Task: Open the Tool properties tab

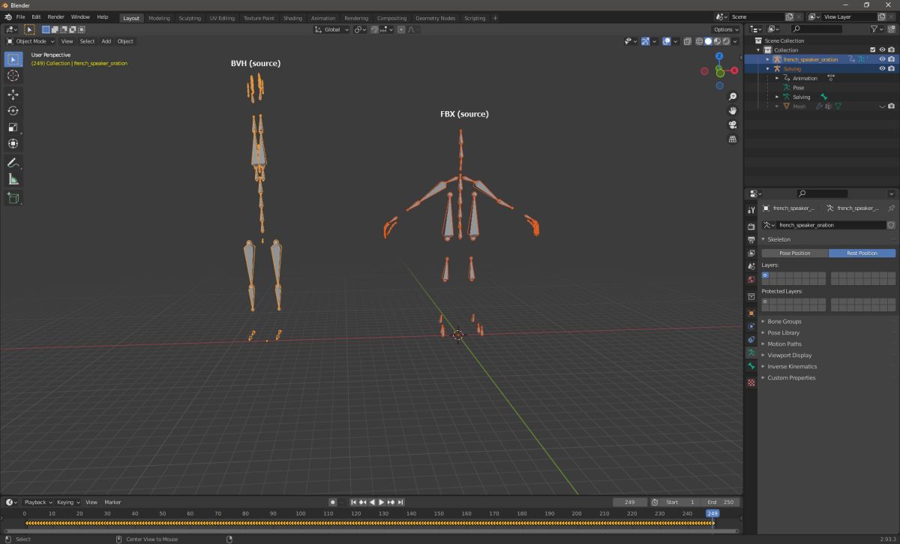Action: pos(751,210)
